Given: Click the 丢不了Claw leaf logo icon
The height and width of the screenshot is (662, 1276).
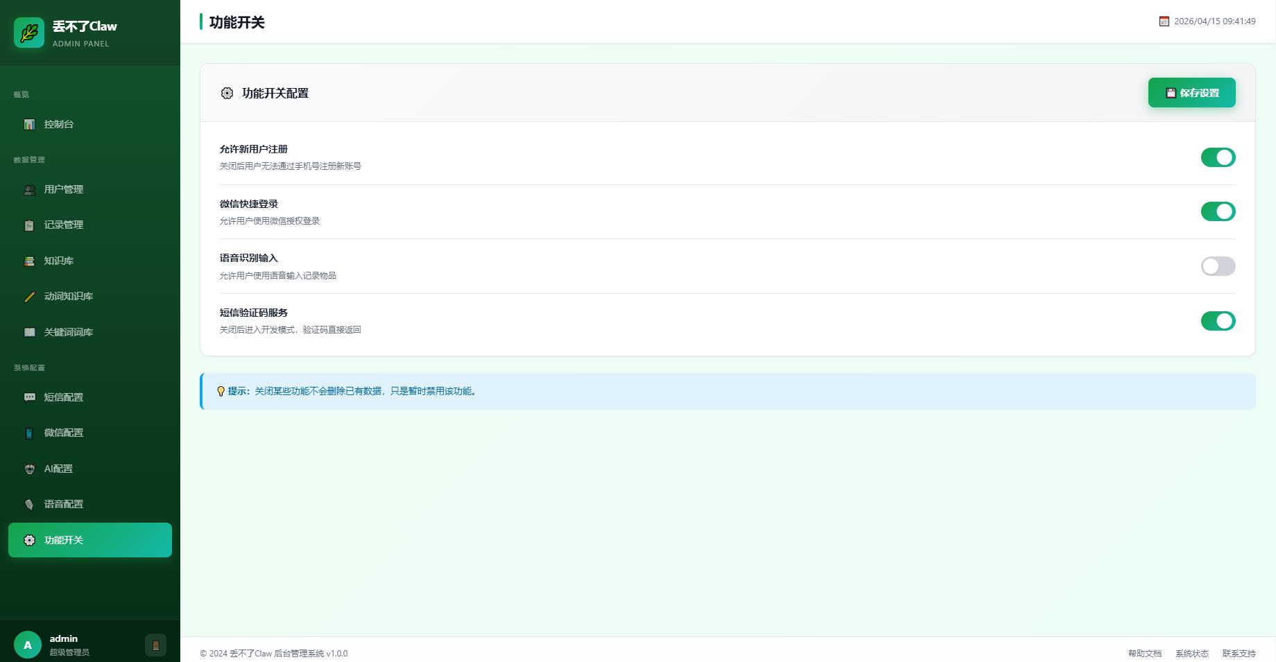Looking at the screenshot, I should coord(29,33).
